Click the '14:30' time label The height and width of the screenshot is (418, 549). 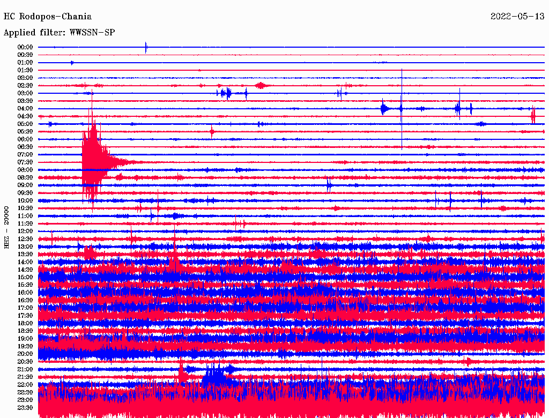pyautogui.click(x=25, y=270)
